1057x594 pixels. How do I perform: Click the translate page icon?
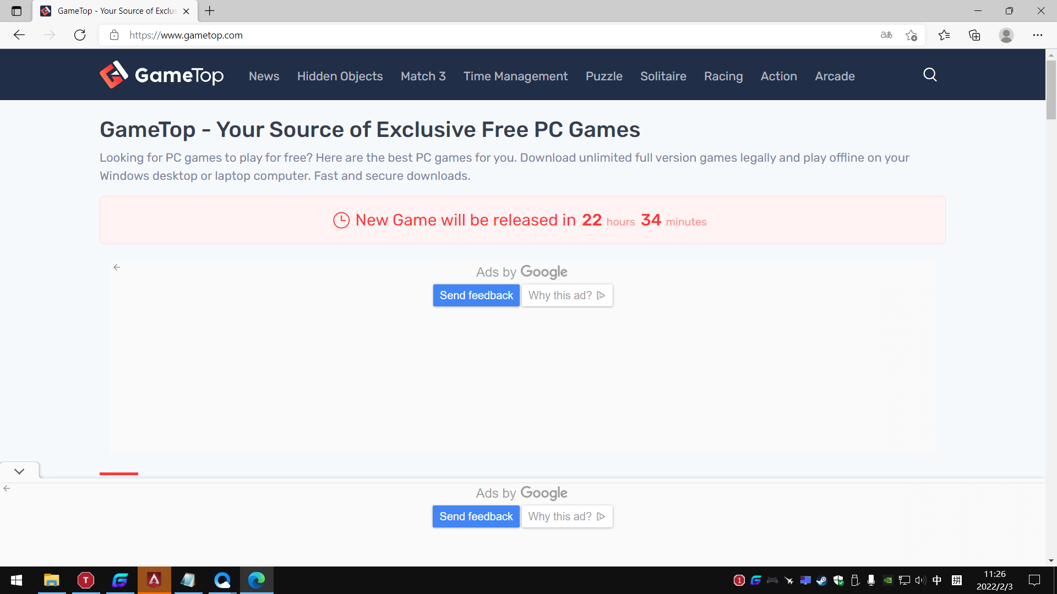click(x=886, y=35)
